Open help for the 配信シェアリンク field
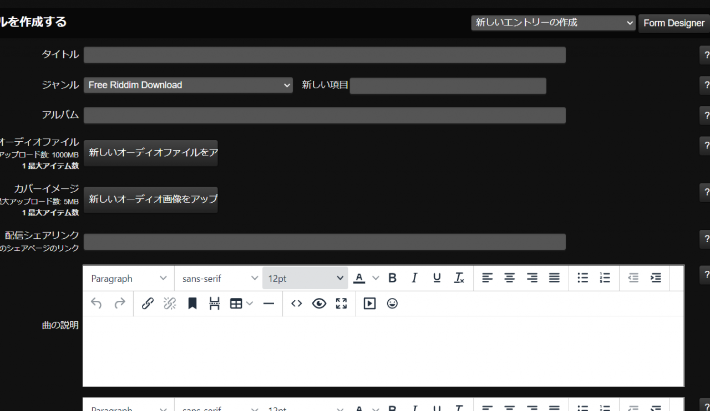This screenshot has height=411, width=710. (x=705, y=239)
